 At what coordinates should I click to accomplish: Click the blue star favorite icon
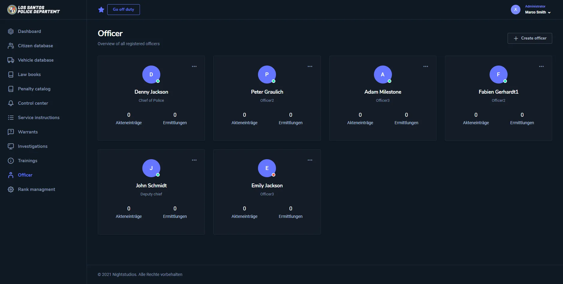tap(101, 10)
